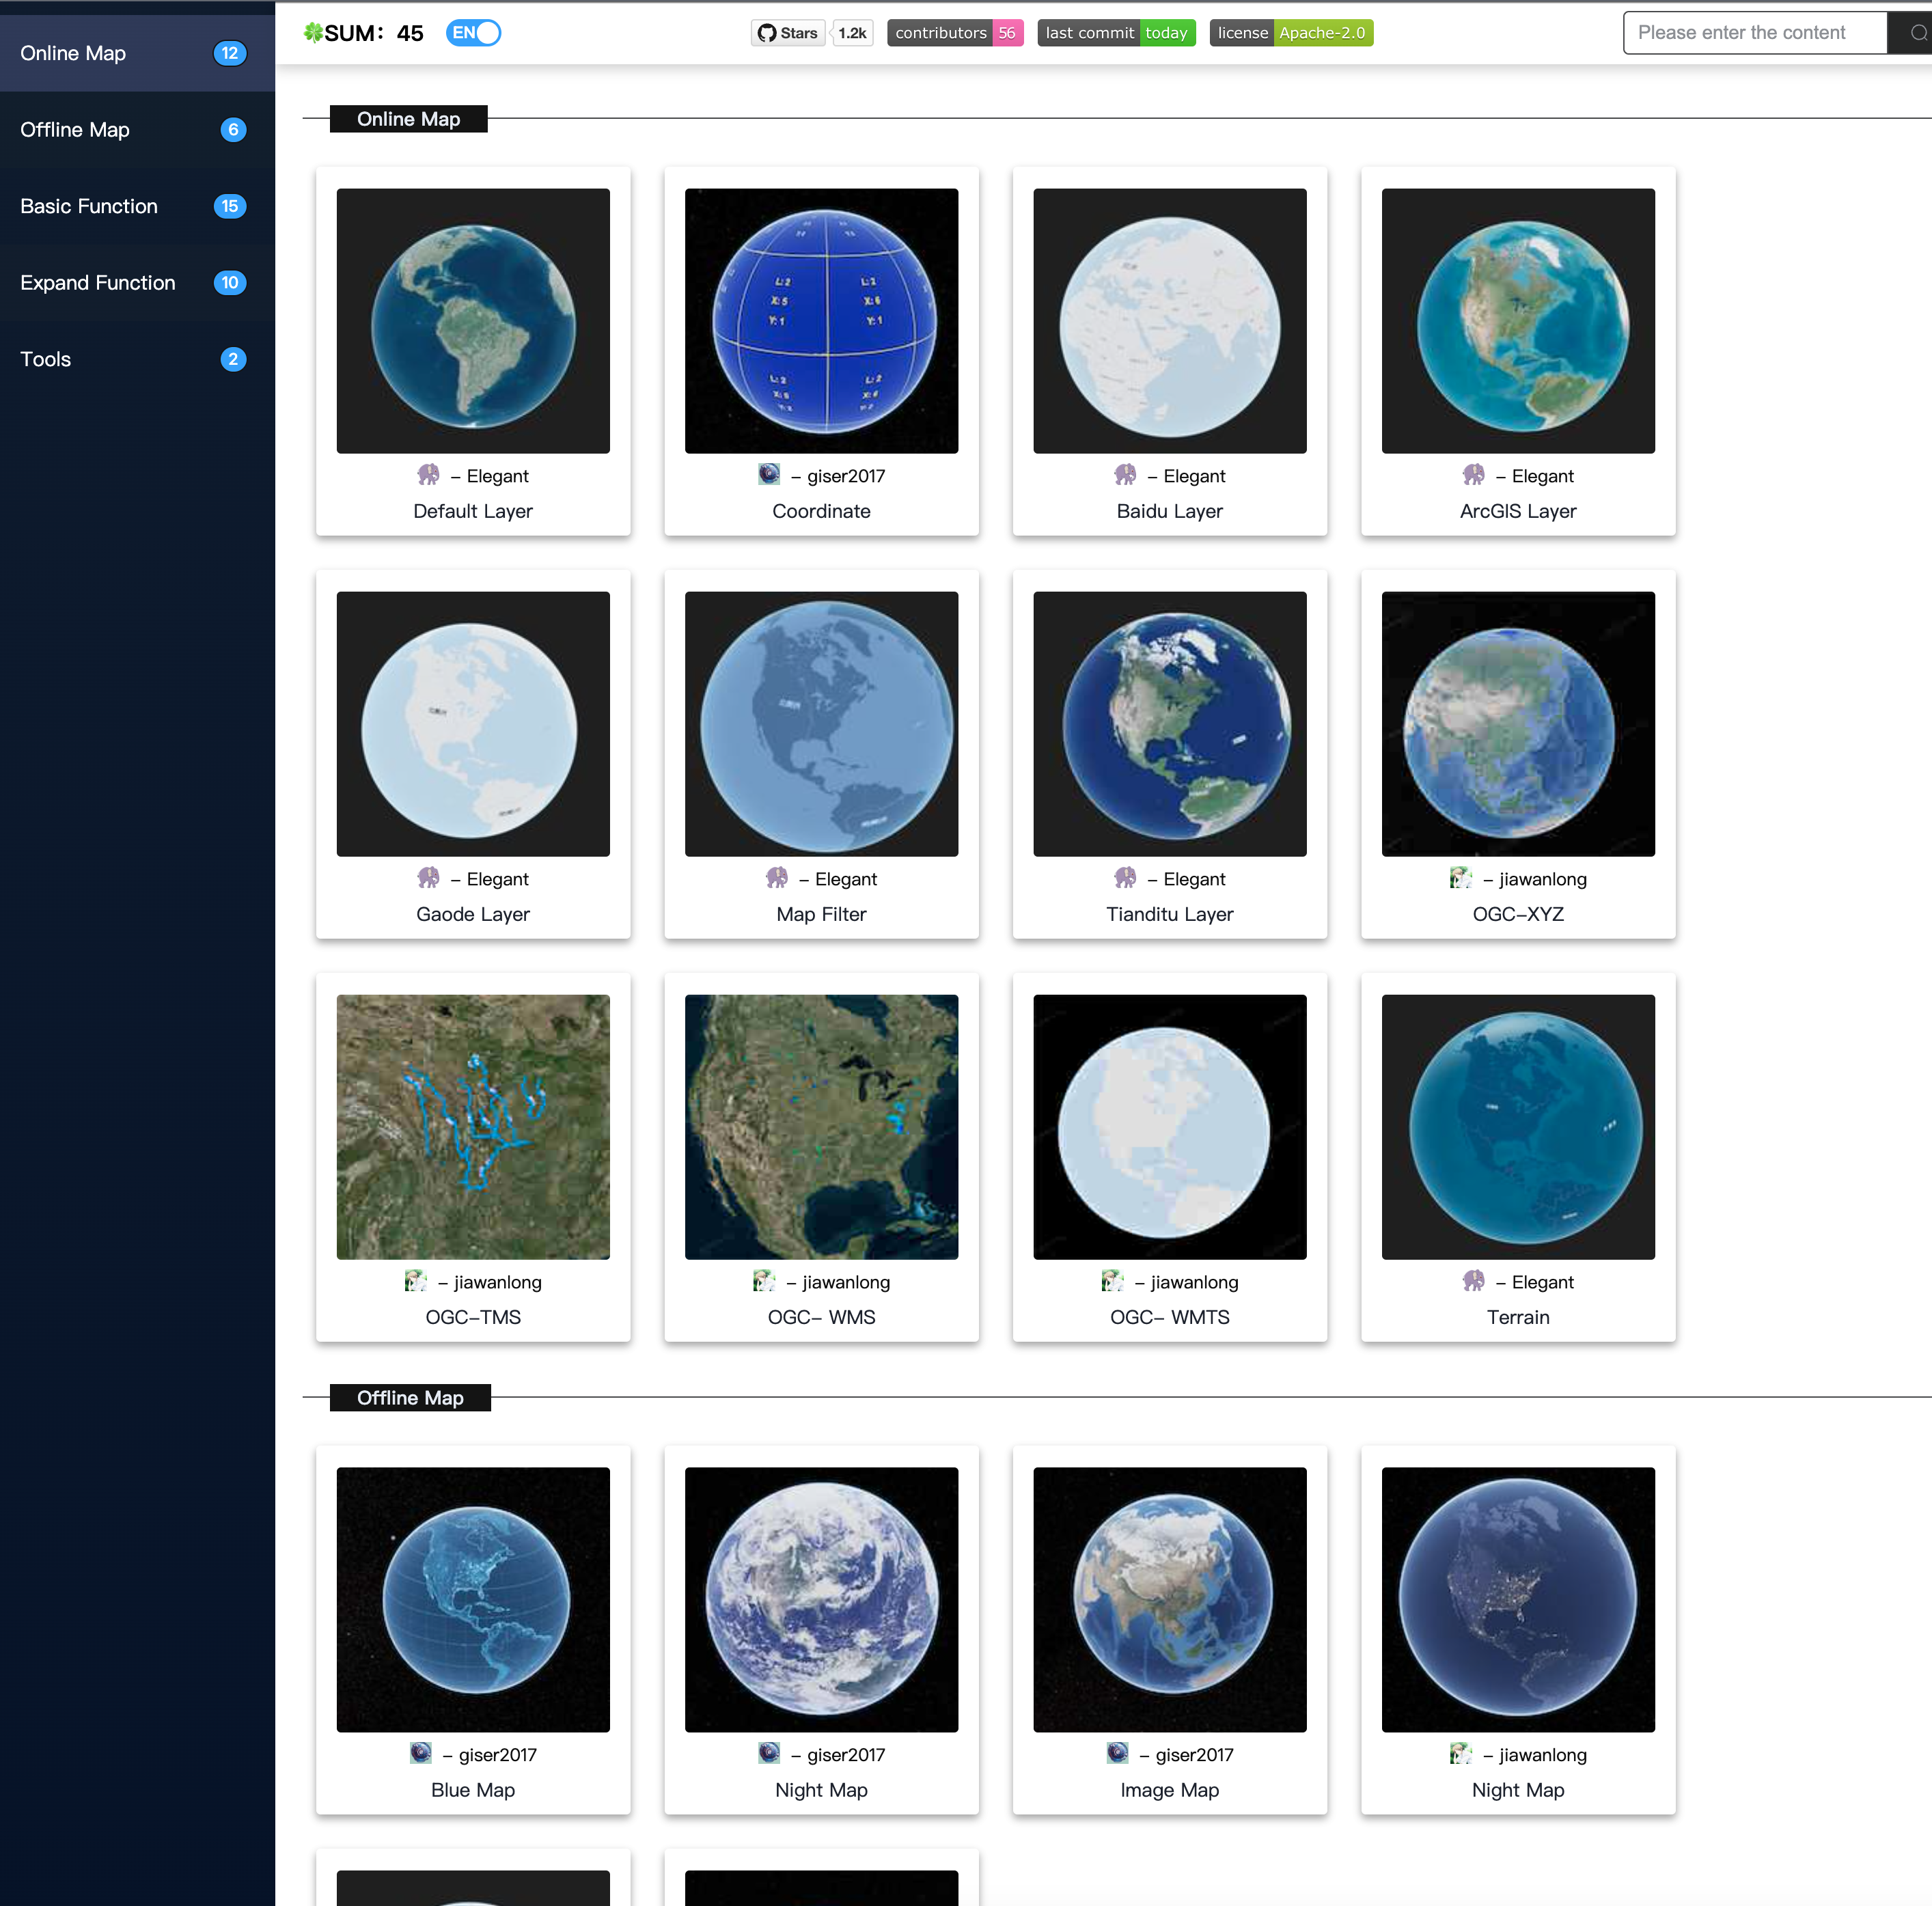Open the OGC-XYZ thumbnail

point(1518,724)
